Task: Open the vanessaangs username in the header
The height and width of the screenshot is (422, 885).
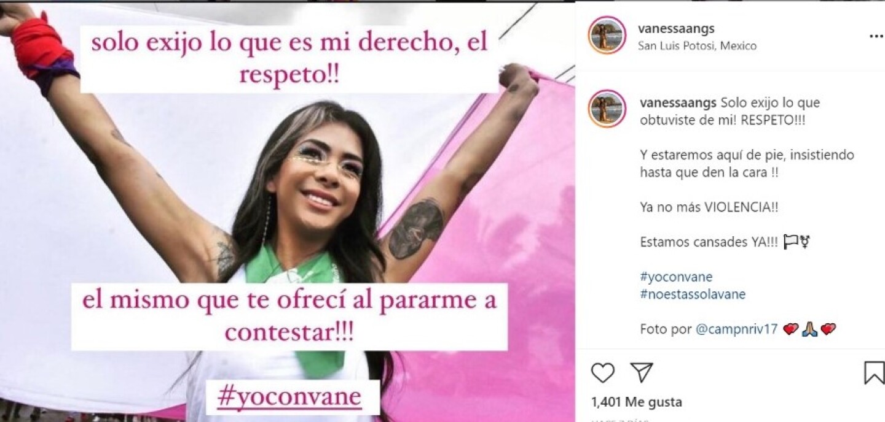Action: 676,28
